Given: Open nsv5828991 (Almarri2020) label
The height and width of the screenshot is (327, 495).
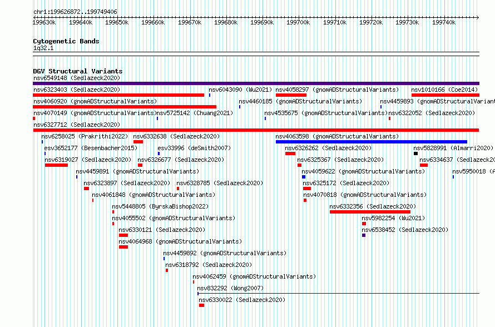Looking at the screenshot, I should [453, 148].
